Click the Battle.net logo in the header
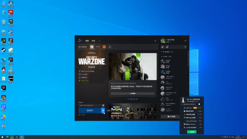The height and width of the screenshot is (139, 247). tap(80, 41)
